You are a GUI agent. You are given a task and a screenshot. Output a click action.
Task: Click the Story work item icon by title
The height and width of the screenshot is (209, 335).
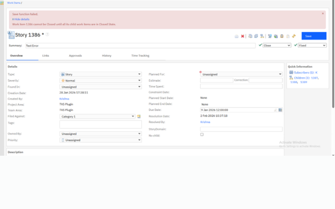tap(11, 35)
